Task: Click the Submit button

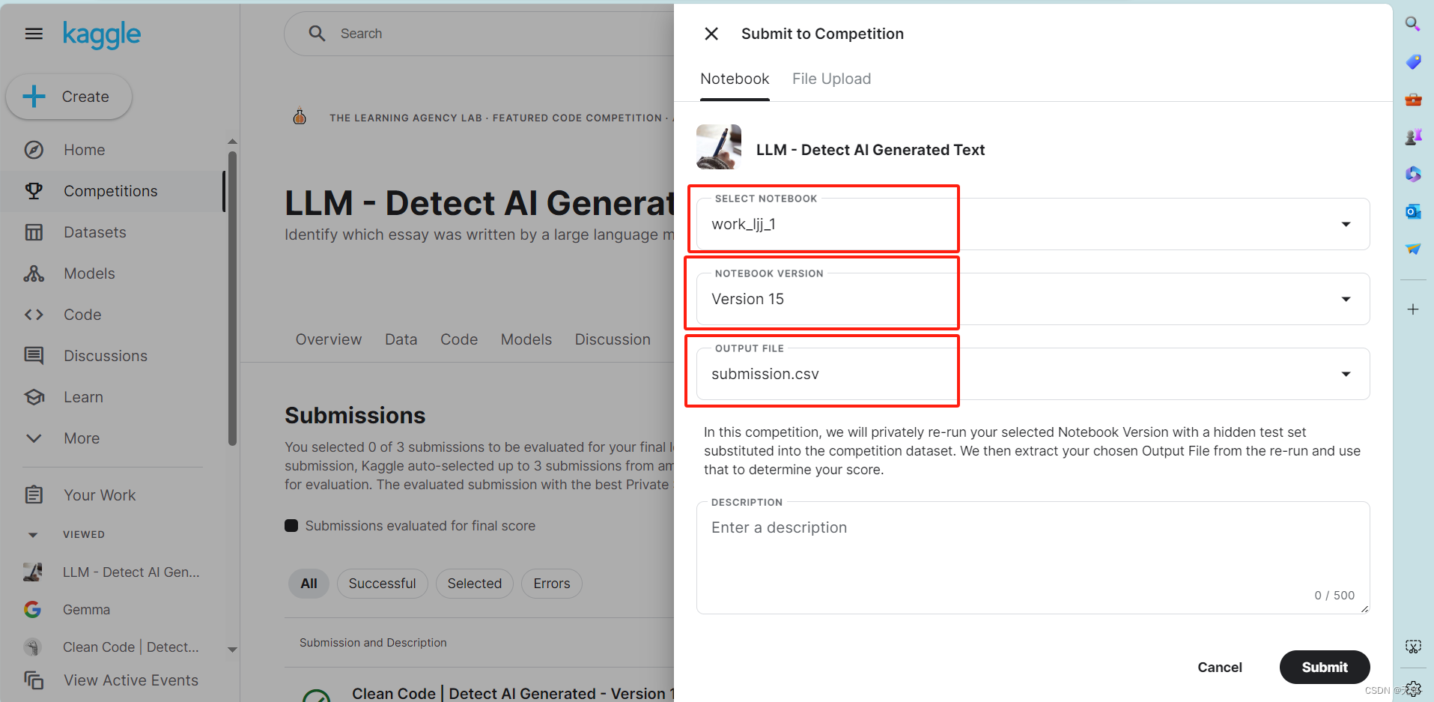Action: coord(1325,667)
